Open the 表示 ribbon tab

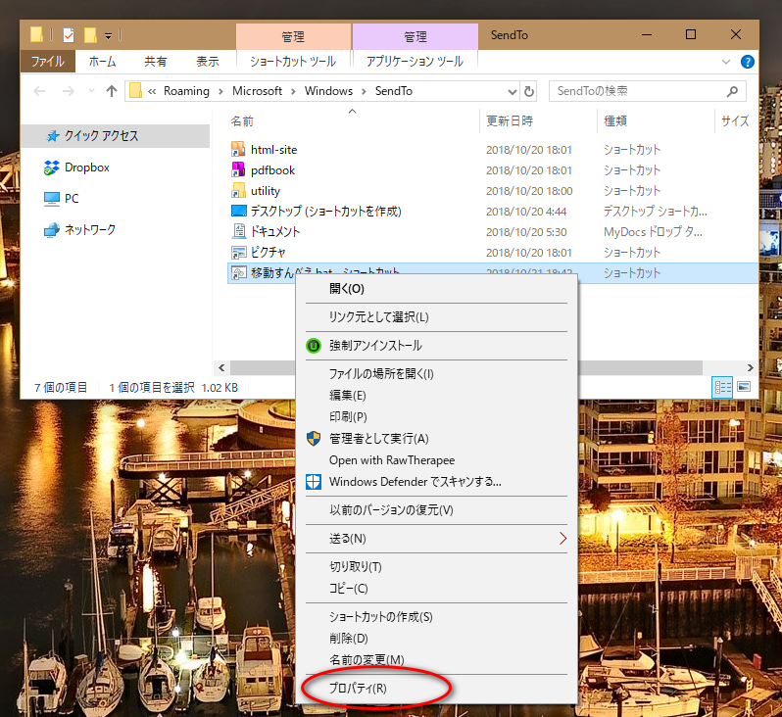pos(208,61)
